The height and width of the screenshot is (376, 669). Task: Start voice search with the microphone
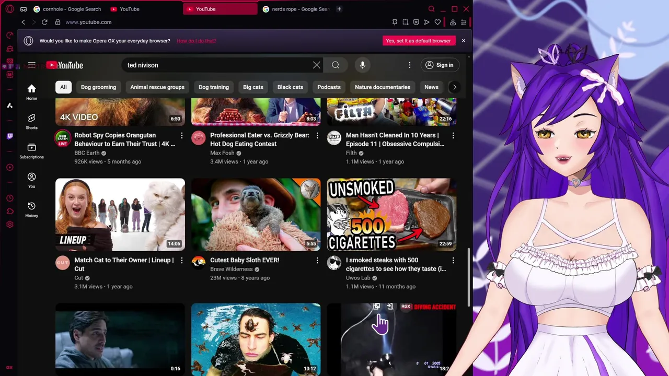(x=362, y=65)
